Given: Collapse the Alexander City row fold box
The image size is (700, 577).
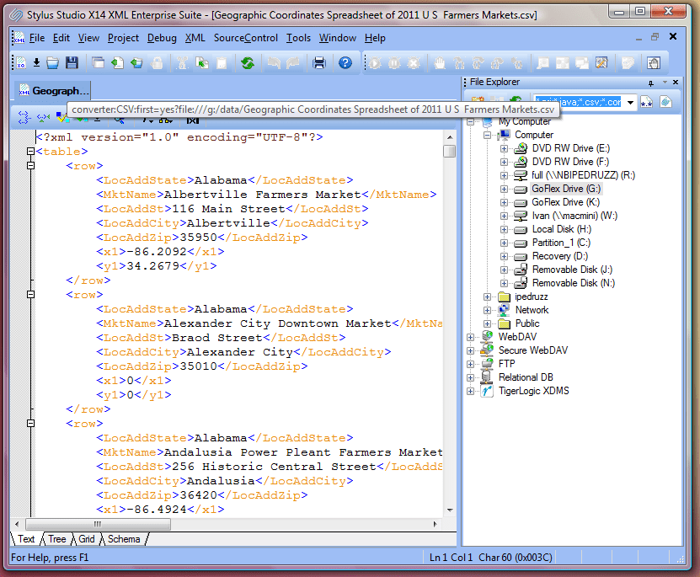Looking at the screenshot, I should click(x=30, y=295).
